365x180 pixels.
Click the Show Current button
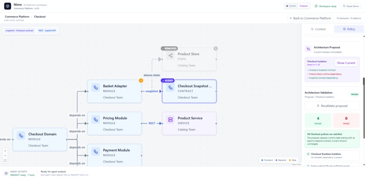point(346,63)
